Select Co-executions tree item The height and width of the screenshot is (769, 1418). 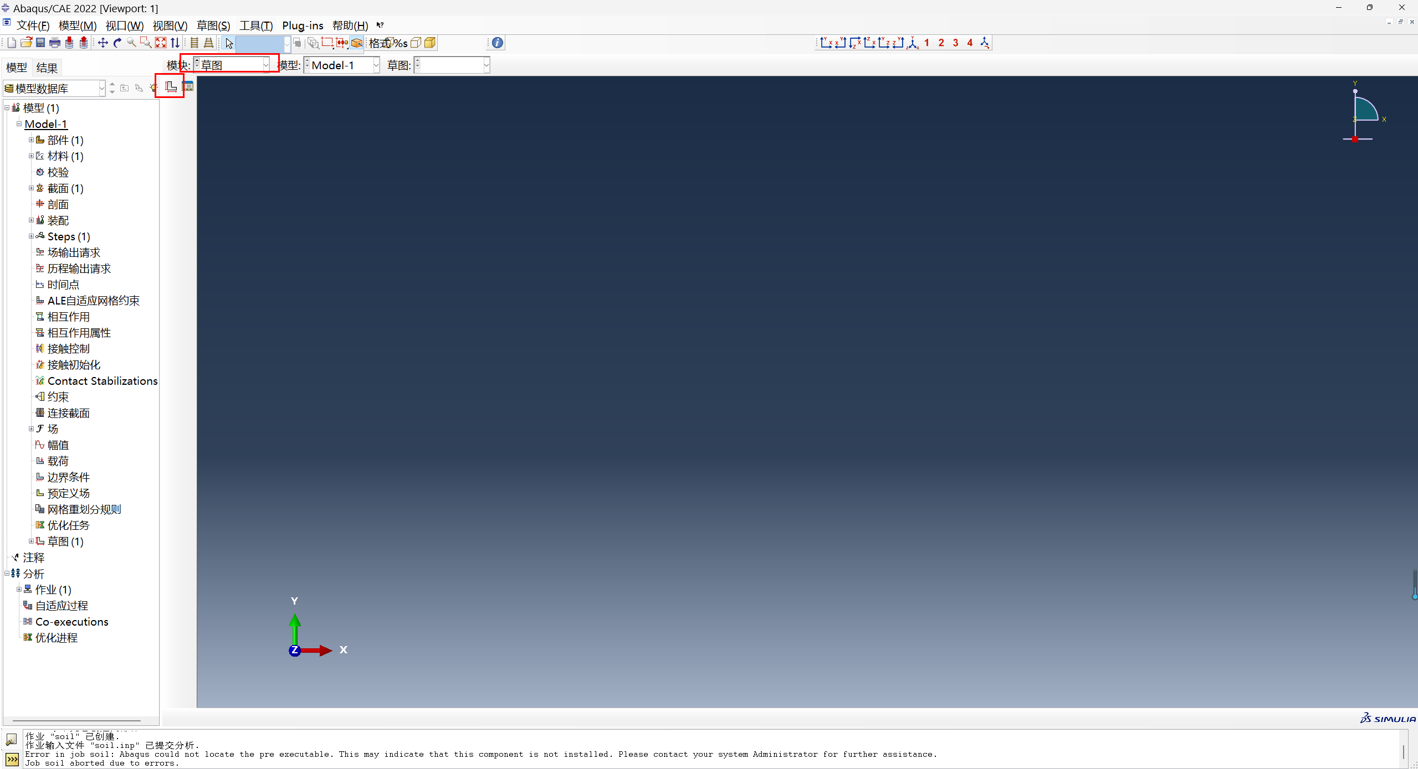72,622
